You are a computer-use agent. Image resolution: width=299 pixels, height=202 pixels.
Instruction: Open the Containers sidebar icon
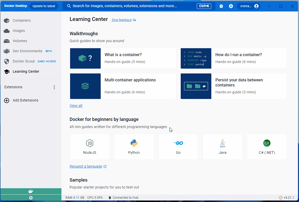coord(7,21)
